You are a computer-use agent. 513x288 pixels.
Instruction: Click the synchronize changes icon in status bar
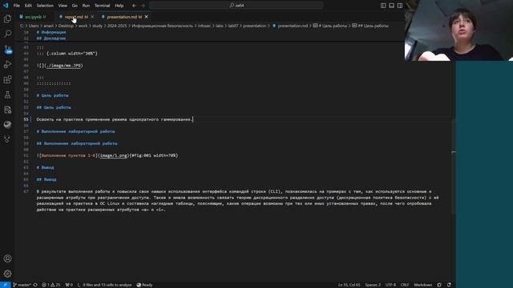click(35, 285)
